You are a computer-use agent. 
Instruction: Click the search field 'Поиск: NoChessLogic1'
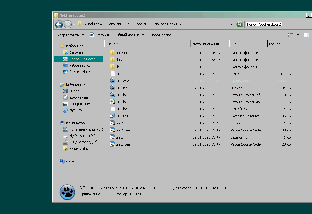pyautogui.click(x=279, y=24)
